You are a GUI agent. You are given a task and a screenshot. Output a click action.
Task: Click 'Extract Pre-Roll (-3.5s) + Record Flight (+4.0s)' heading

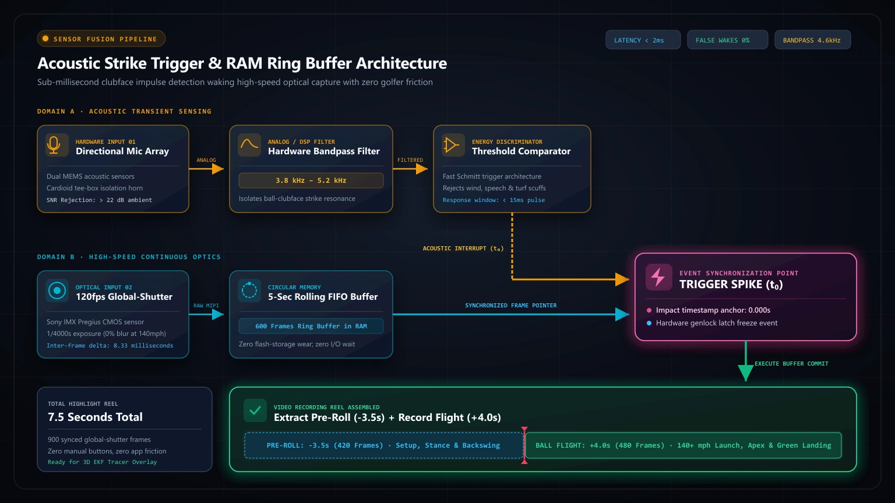pos(387,417)
